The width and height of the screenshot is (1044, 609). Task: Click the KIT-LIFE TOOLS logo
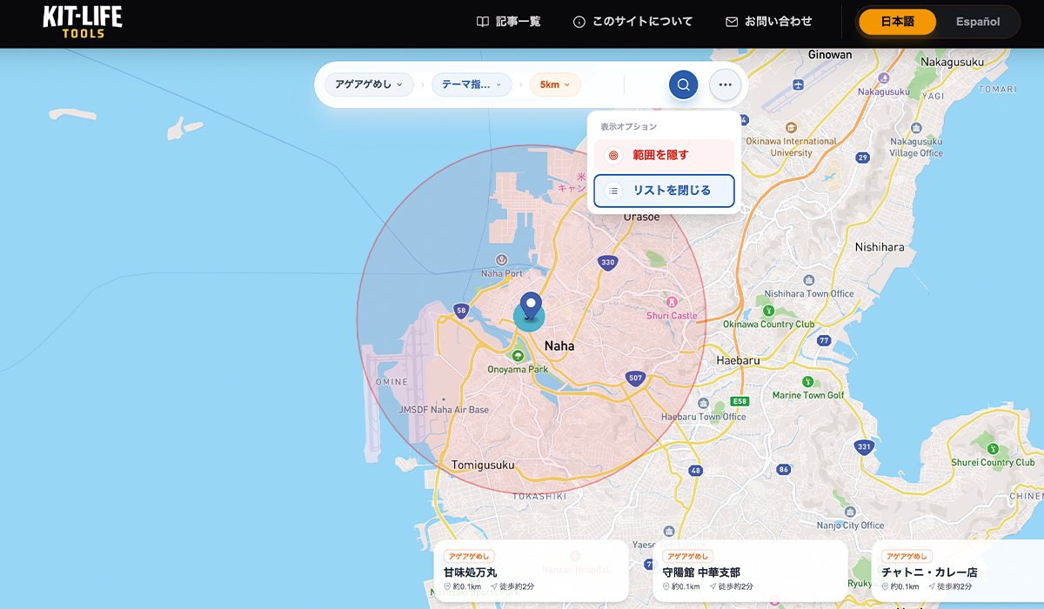(x=83, y=22)
